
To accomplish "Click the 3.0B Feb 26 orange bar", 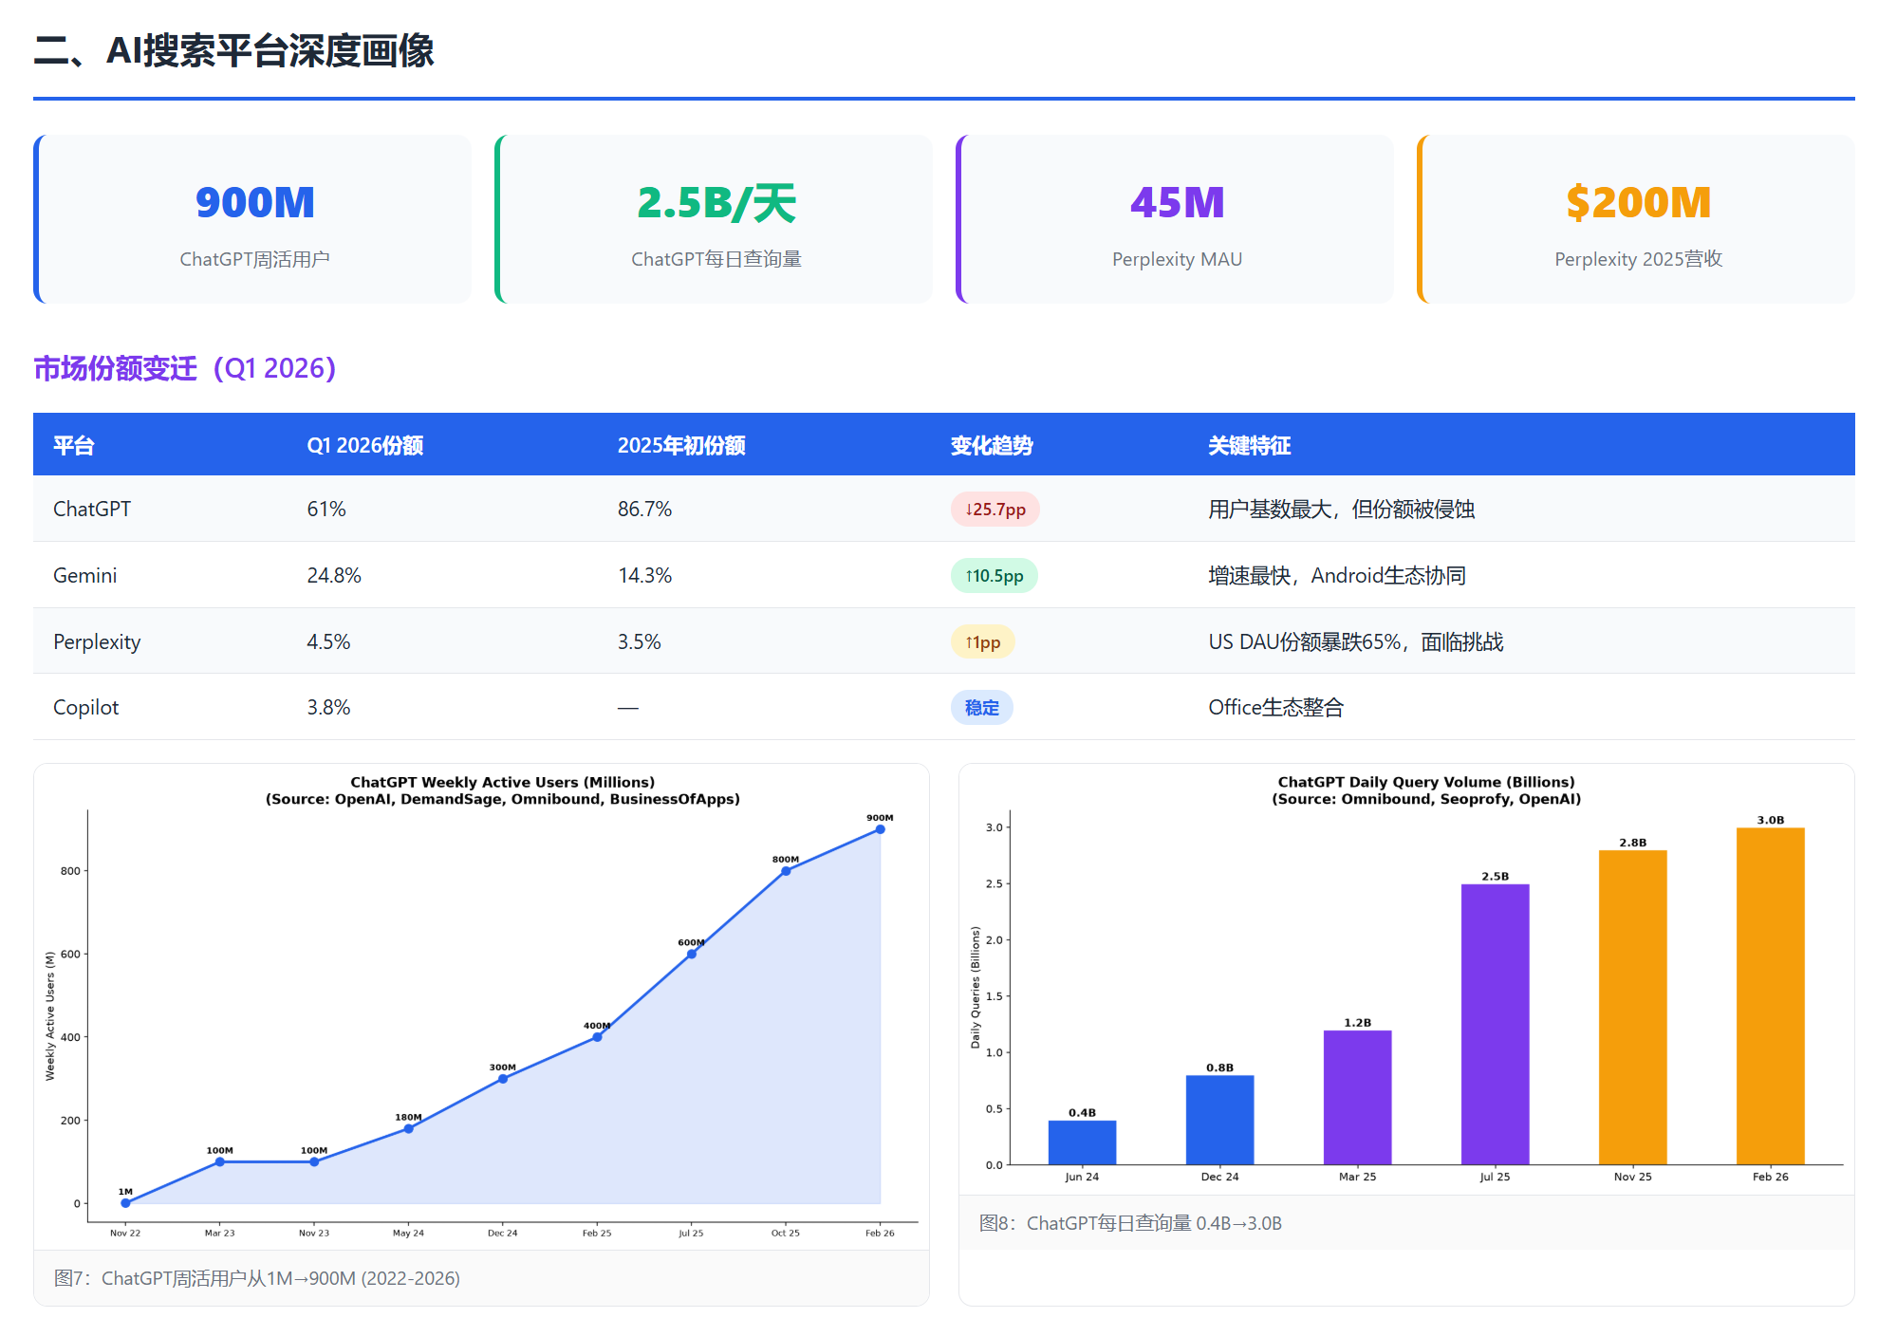I will pyautogui.click(x=1770, y=995).
